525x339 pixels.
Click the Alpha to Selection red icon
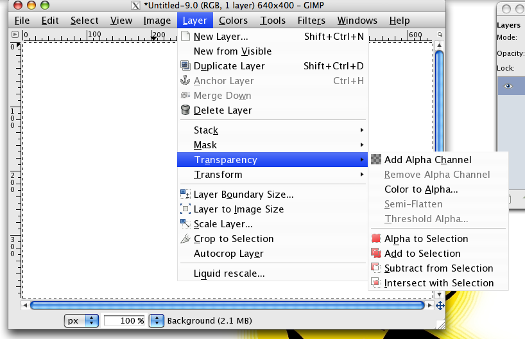[x=376, y=238]
